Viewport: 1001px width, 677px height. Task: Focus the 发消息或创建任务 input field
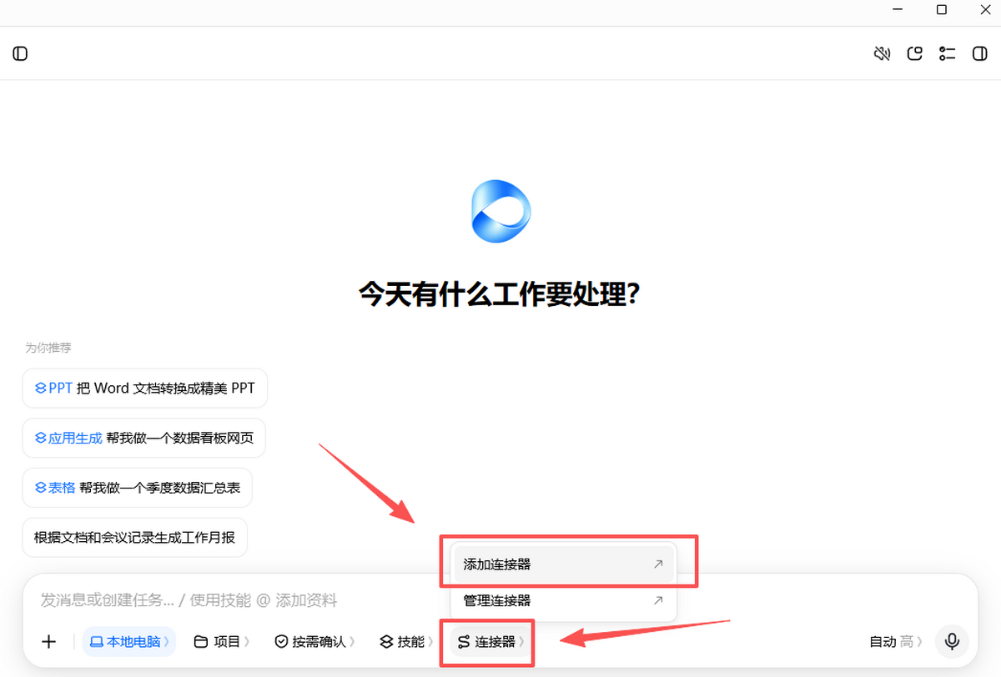click(x=500, y=599)
